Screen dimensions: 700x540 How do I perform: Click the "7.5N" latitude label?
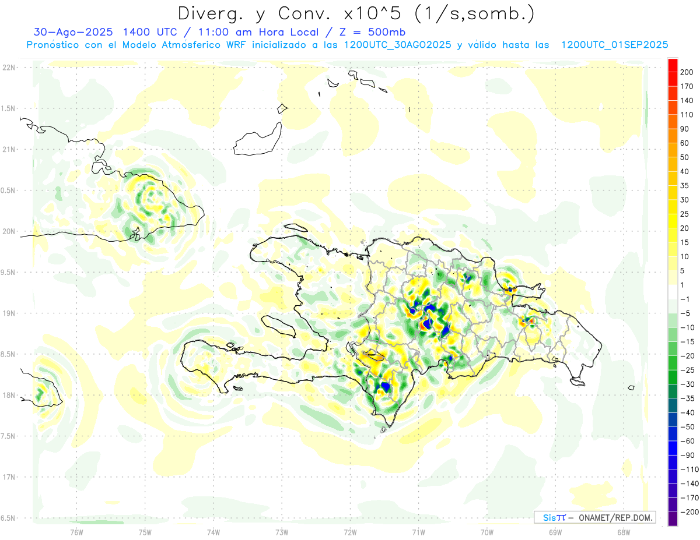(8, 436)
